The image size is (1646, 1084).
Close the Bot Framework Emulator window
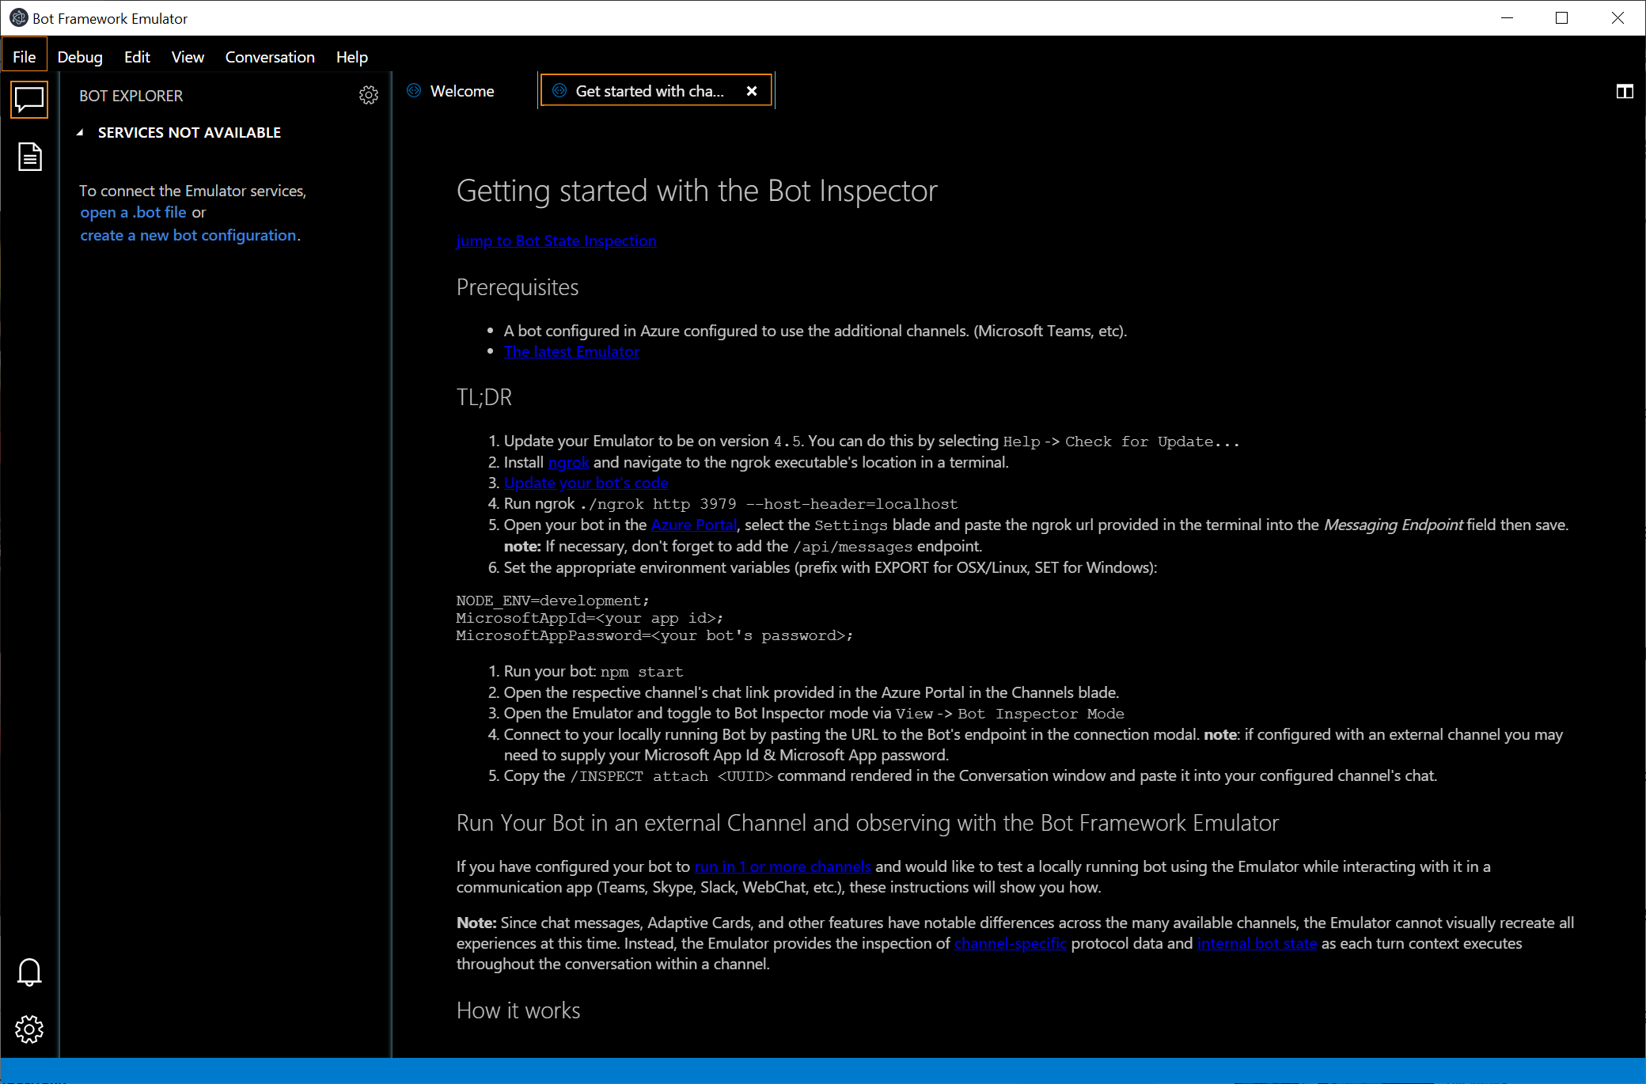tap(1617, 17)
